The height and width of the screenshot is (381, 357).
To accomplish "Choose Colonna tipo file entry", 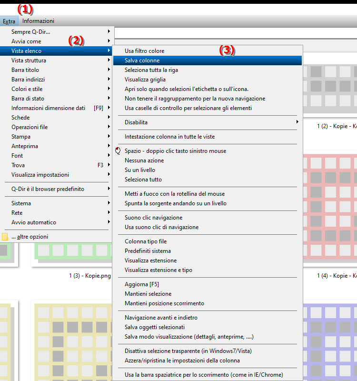I will (x=208, y=241).
